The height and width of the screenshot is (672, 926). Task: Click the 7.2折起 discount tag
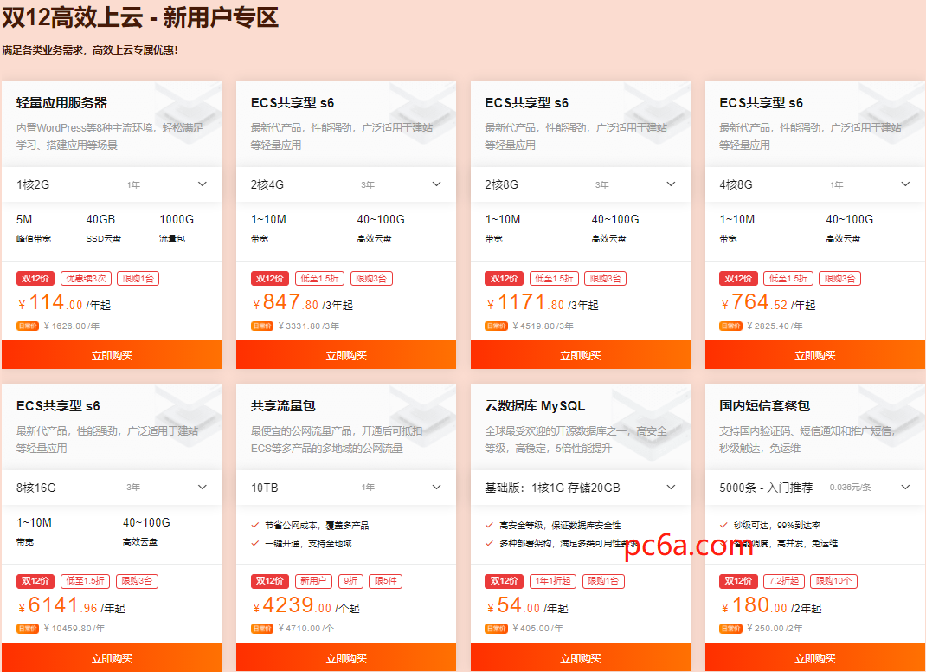pyautogui.click(x=784, y=581)
